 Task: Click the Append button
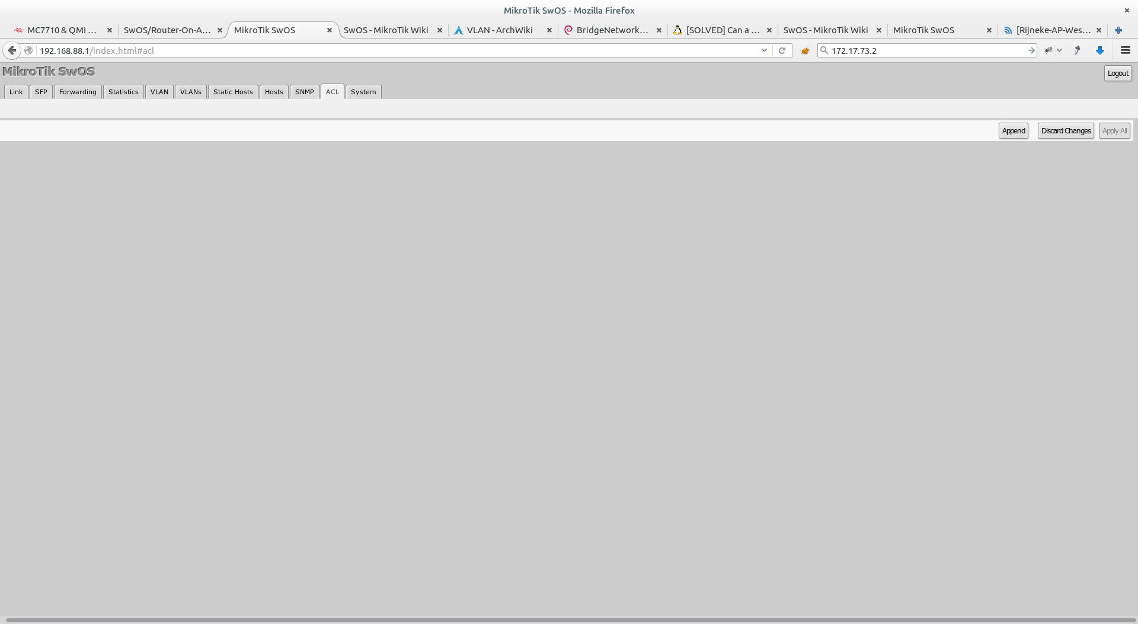pos(1013,131)
